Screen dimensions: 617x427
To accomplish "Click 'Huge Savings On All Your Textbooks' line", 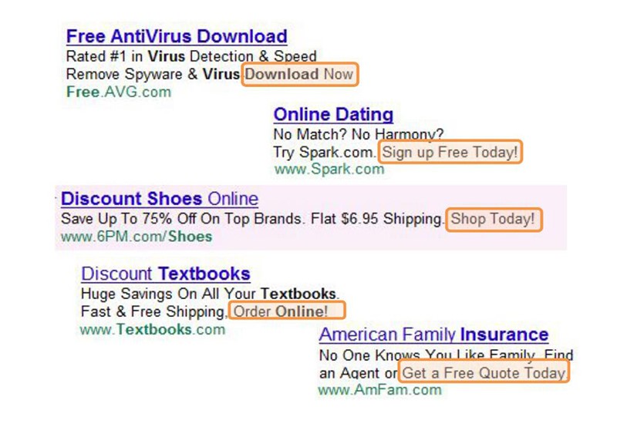I will coord(209,294).
